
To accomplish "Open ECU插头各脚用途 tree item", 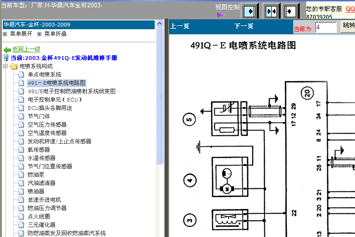I will (x=50, y=108).
